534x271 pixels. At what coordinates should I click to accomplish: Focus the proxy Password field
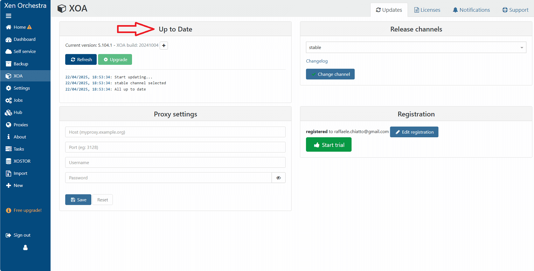(168, 178)
